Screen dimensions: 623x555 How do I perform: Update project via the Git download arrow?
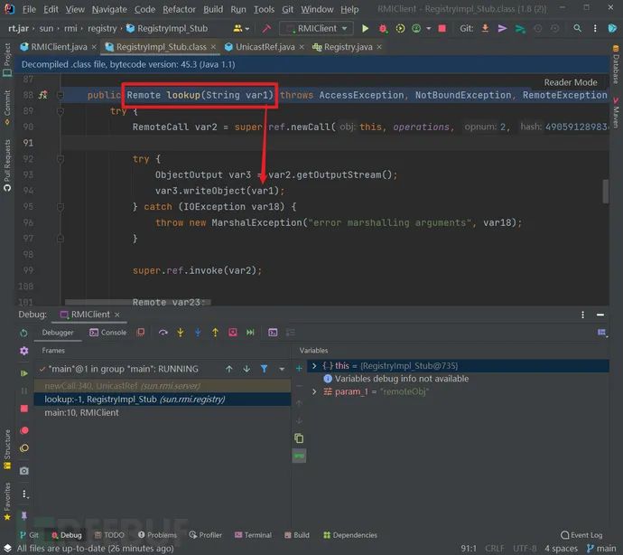pyautogui.click(x=485, y=28)
